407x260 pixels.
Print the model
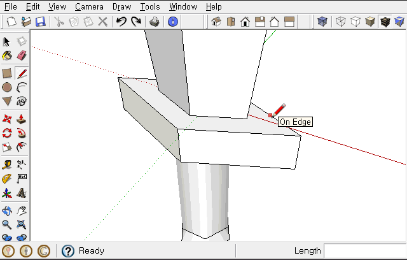[x=155, y=22]
